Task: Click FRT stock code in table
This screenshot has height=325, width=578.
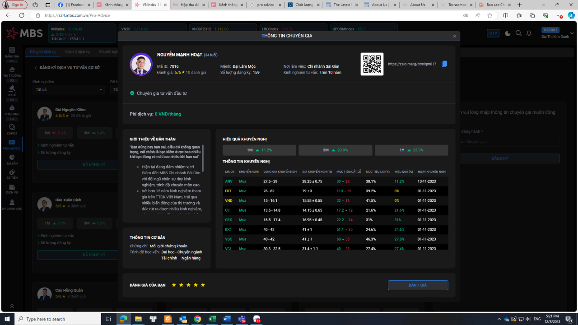Action: click(x=228, y=191)
